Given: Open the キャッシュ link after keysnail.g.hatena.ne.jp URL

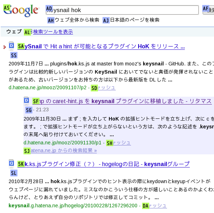Looking at the screenshot, I should pos(155,206).
